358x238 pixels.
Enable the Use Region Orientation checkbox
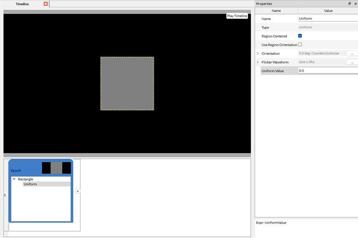pyautogui.click(x=300, y=45)
